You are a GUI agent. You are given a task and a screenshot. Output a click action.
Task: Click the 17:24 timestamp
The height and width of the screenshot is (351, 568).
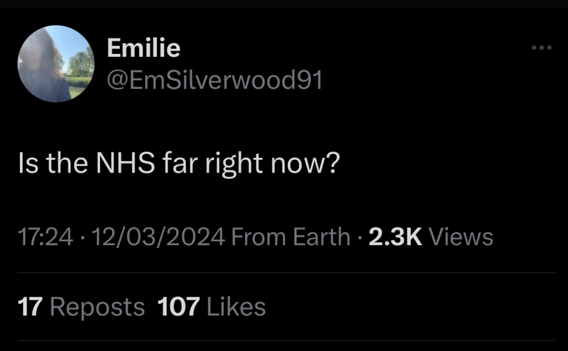point(46,237)
